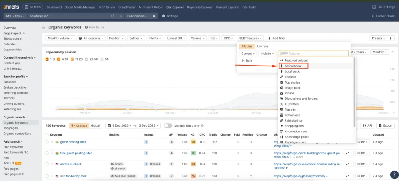399x181 pixels.
Task: Click the hamburger menu icon beside Organic keywords
Action: 44,27
